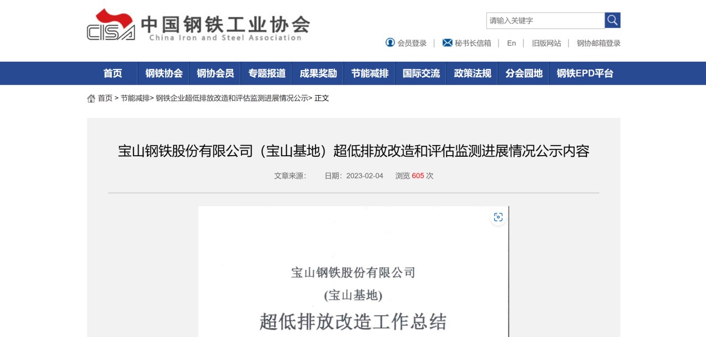Click the envelope icon beside 秘书长信箱
The height and width of the screenshot is (337, 706).
(447, 43)
